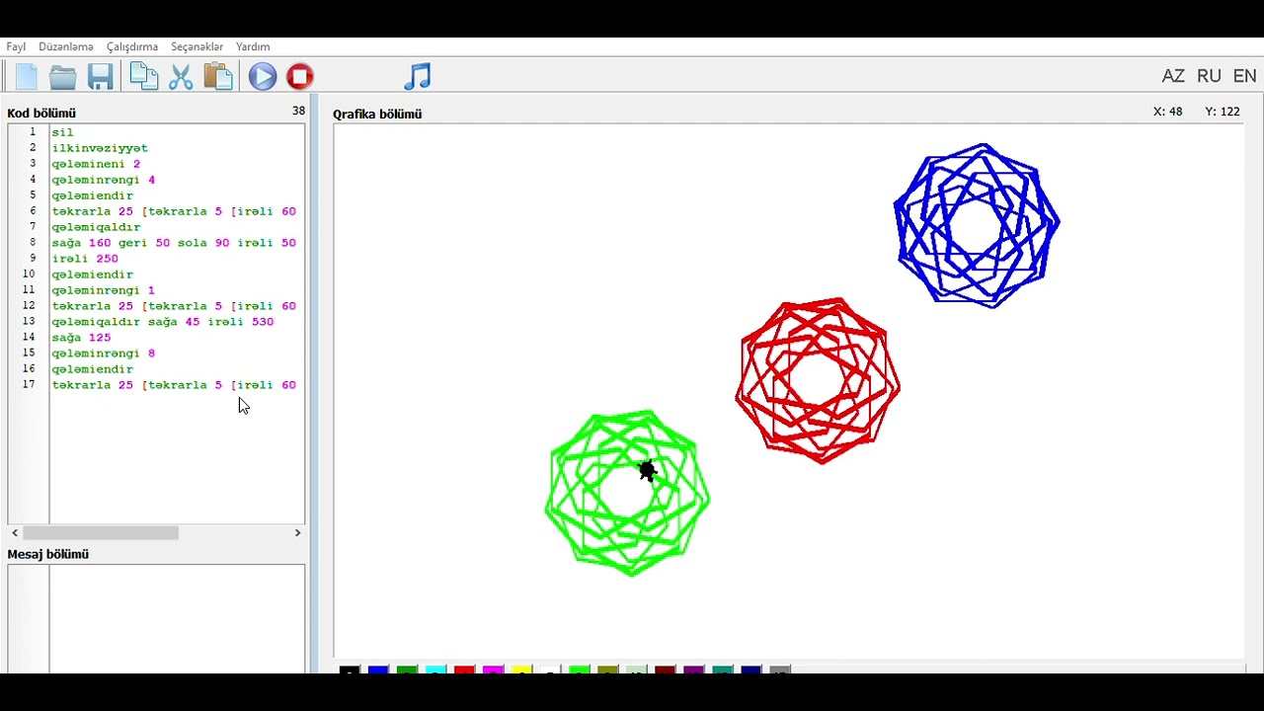Click the "irəli 250" code line
Viewport: 1264px width, 711px height.
point(85,259)
